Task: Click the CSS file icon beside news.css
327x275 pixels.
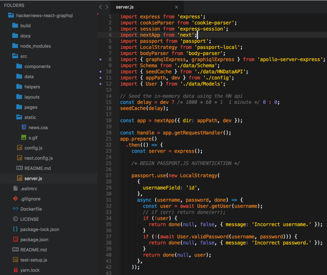Action: point(24,127)
